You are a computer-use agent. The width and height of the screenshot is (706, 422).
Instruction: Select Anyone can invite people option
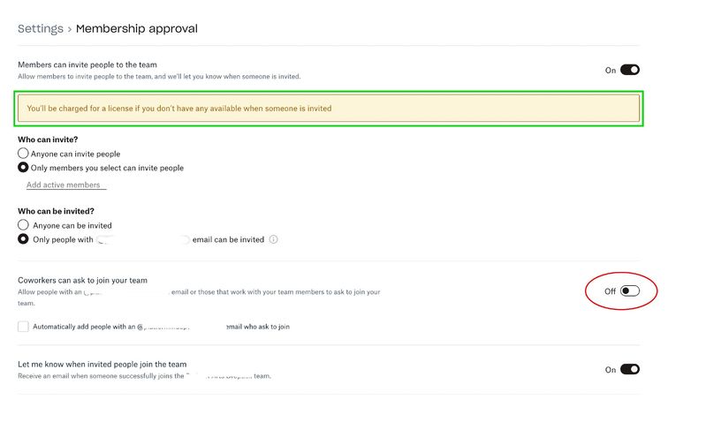click(x=24, y=154)
